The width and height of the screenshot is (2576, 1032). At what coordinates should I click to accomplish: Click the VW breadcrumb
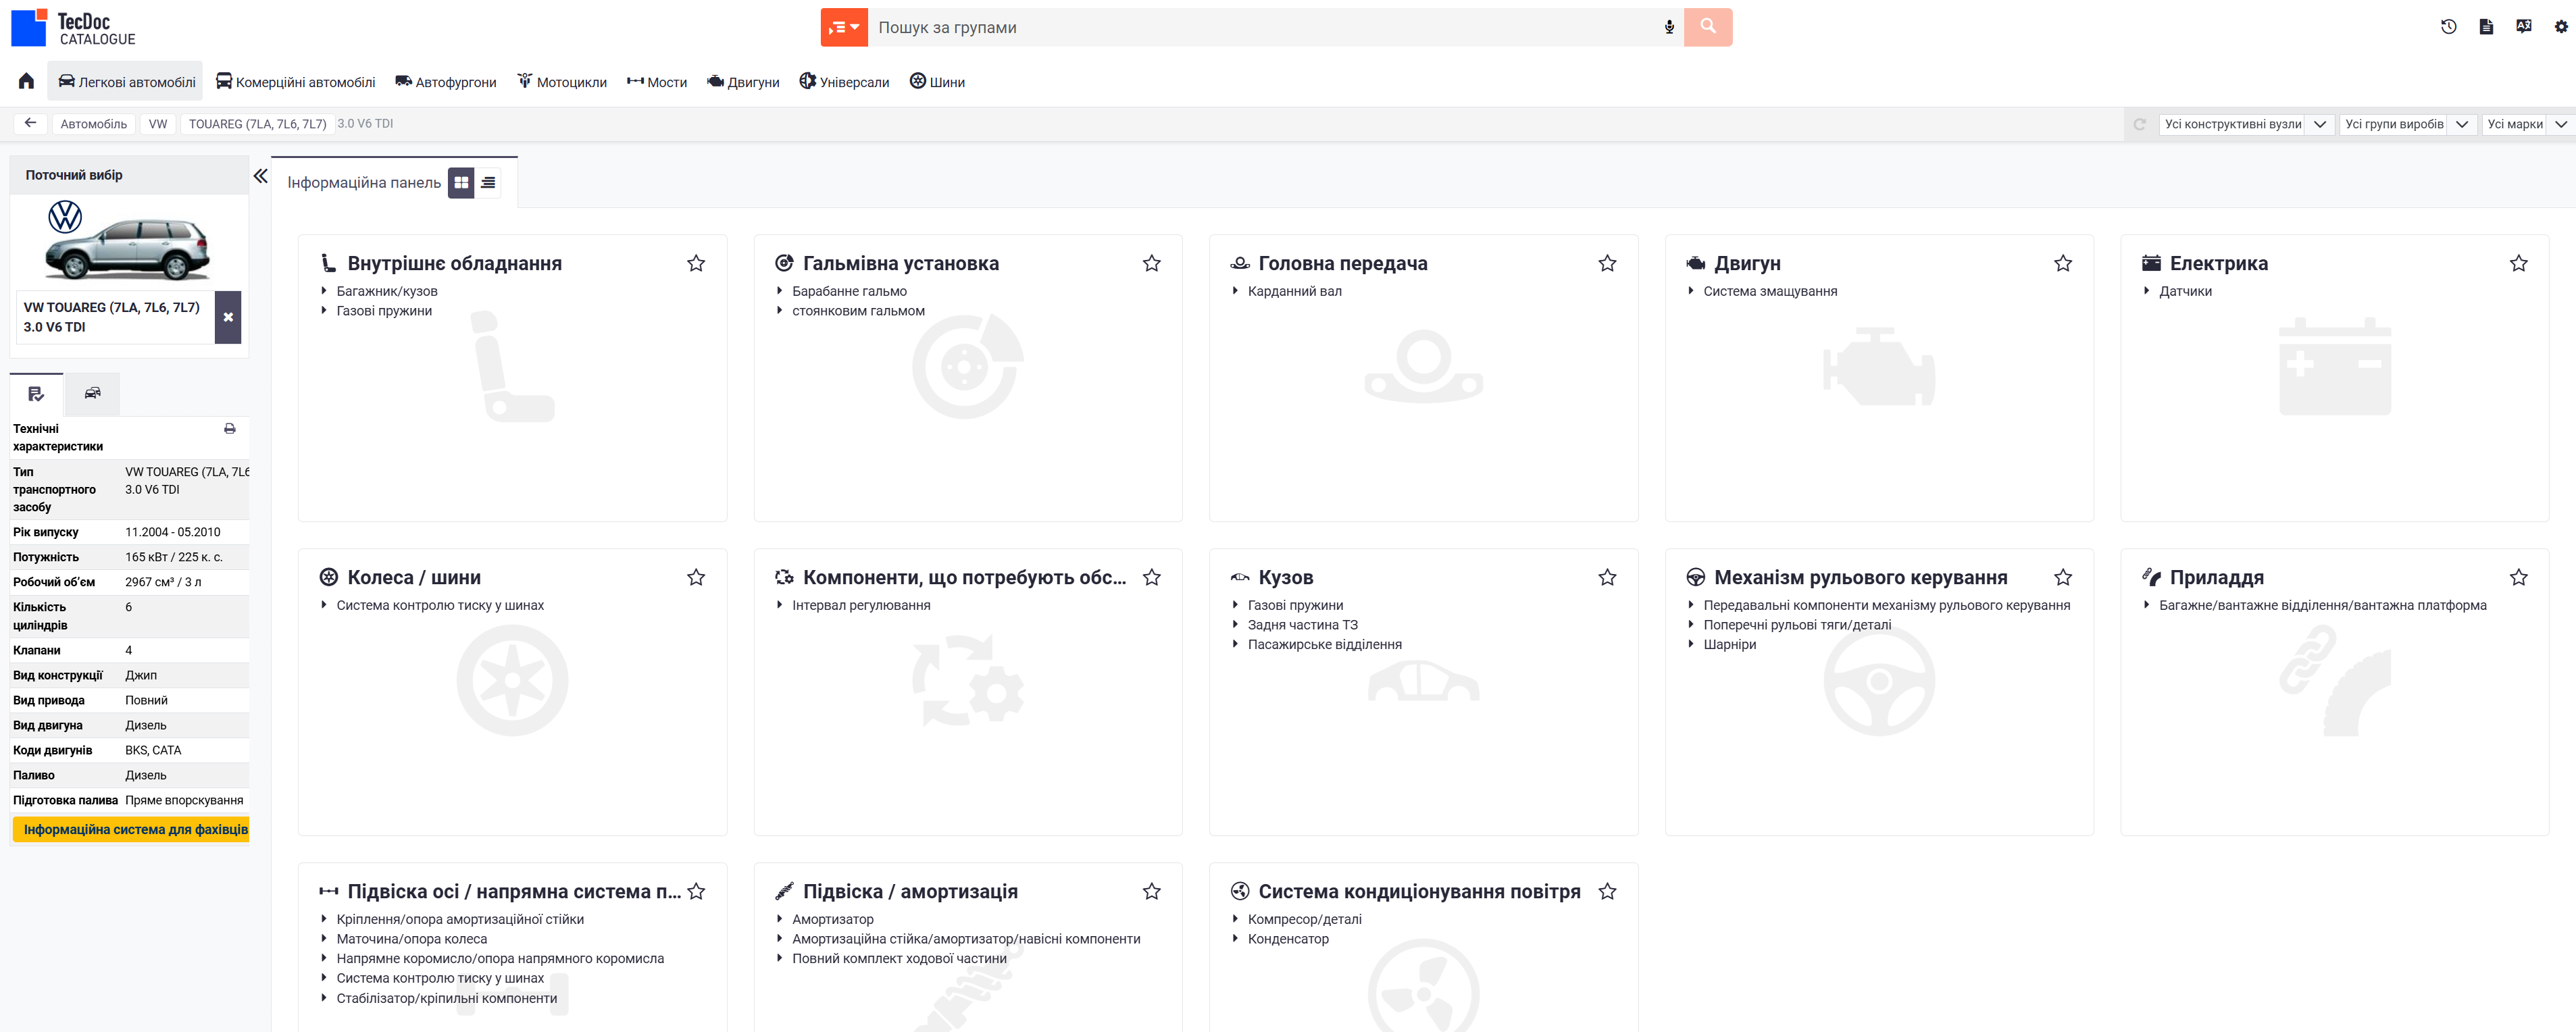click(x=158, y=124)
